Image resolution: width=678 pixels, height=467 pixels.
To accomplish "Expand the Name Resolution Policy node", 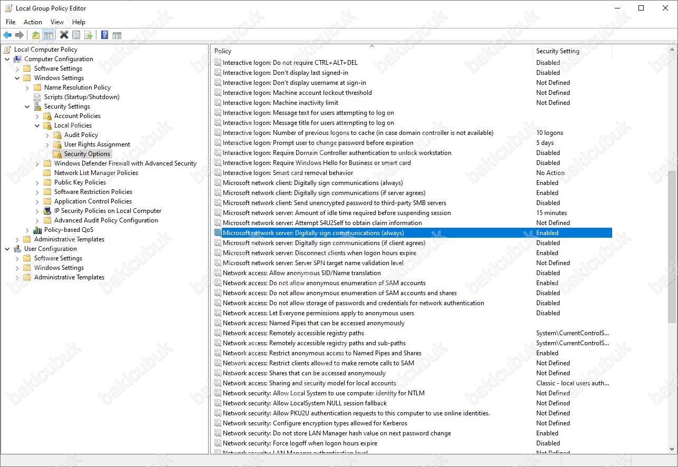I will click(27, 87).
